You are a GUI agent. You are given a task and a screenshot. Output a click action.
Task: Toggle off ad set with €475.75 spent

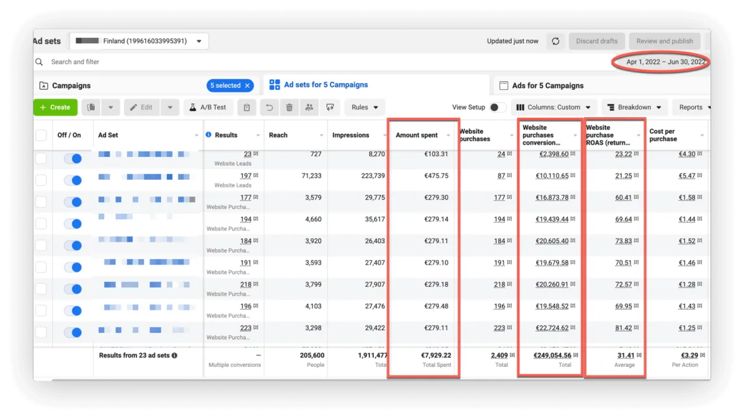[x=73, y=180]
